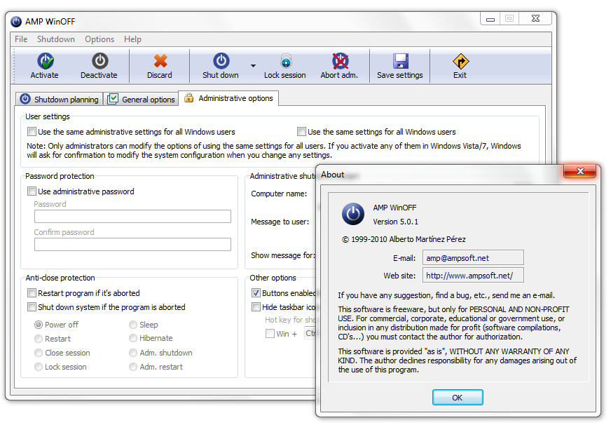Enable same administrative settings for all users
Screen dimensions: 611x425
pyautogui.click(x=32, y=132)
